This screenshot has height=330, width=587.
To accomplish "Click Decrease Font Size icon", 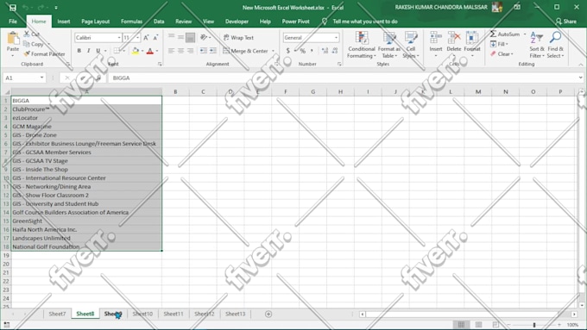I will point(155,37).
